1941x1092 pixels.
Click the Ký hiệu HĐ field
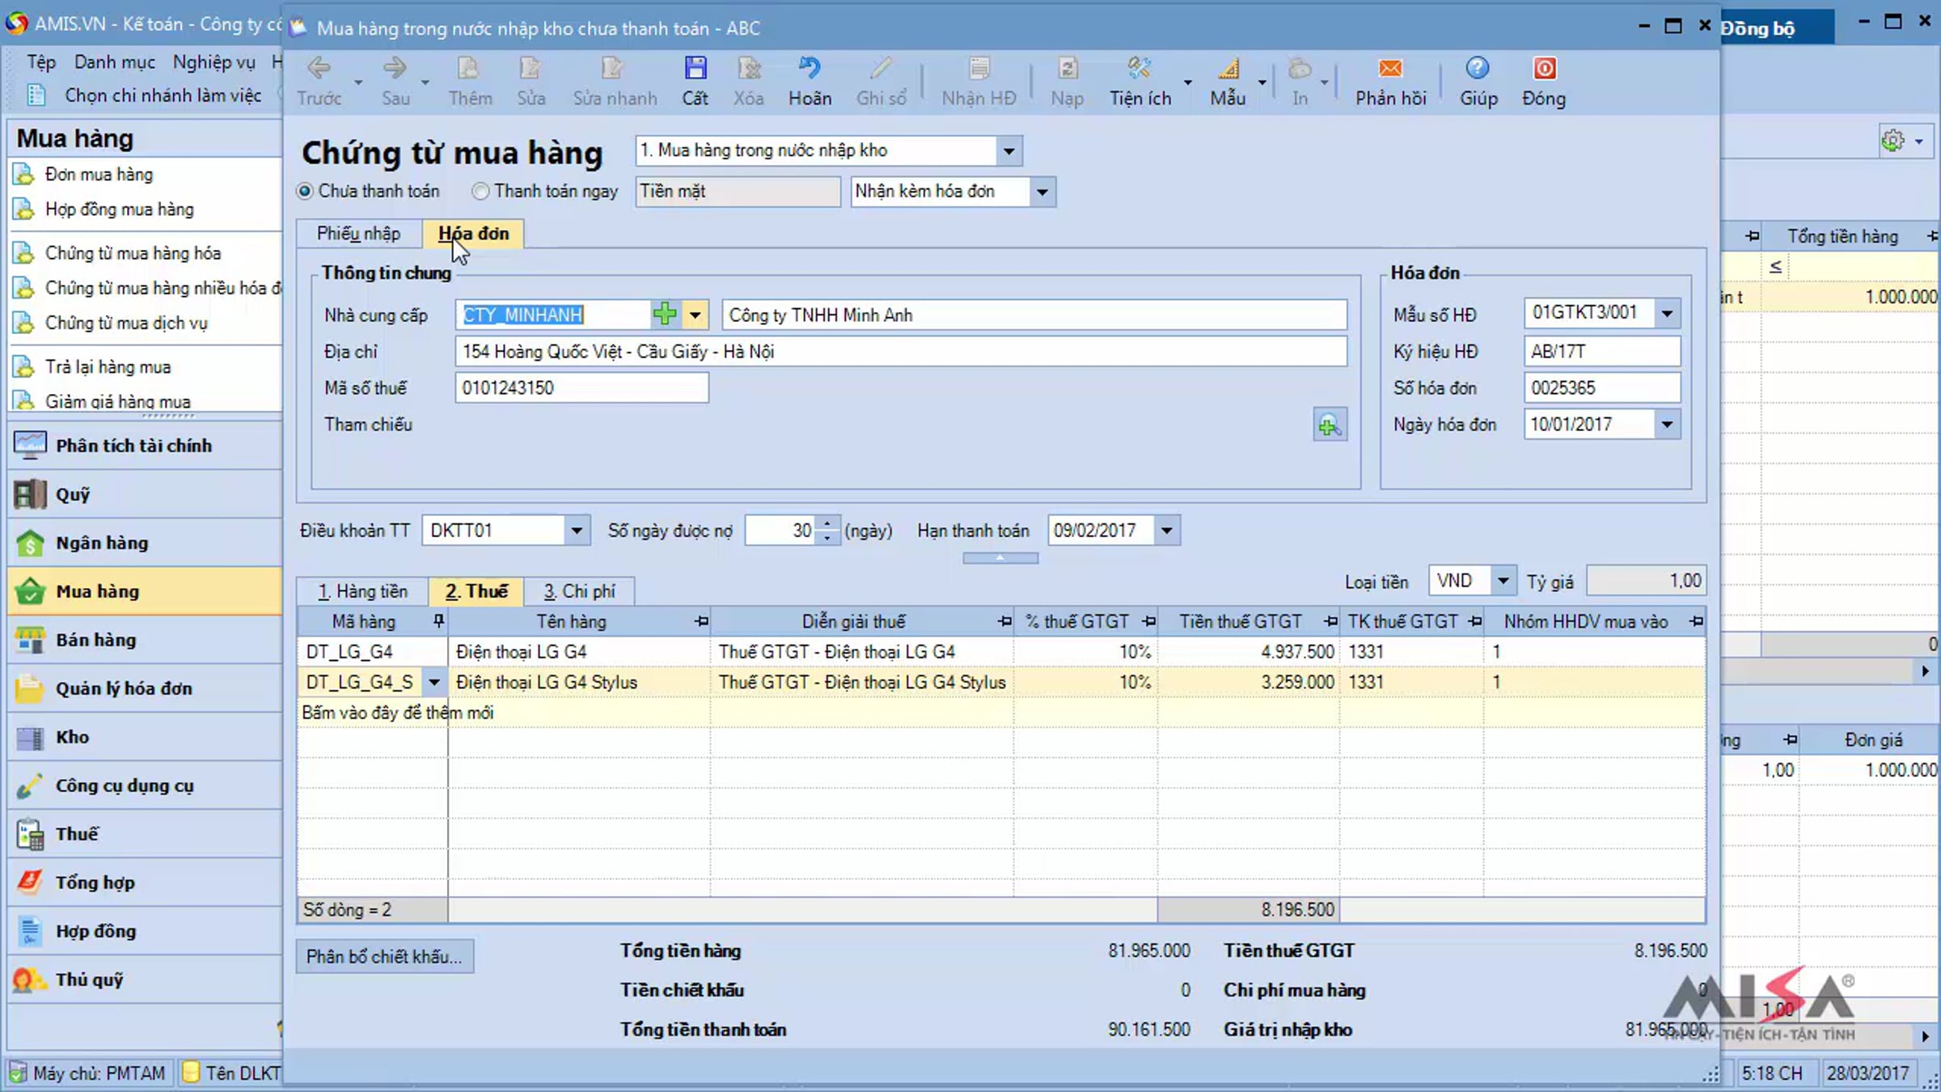[1601, 352]
